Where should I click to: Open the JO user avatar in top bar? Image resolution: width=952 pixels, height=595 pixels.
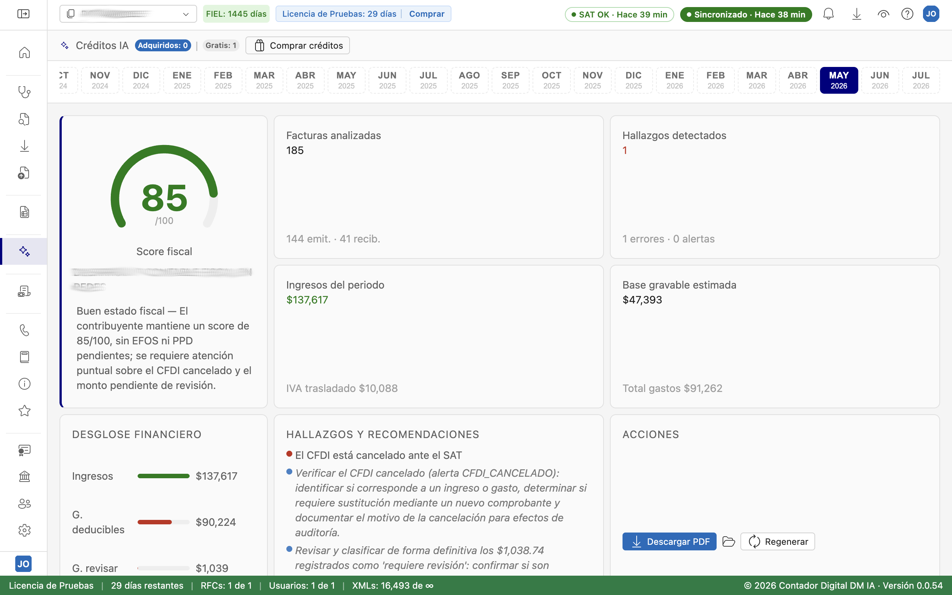tap(931, 14)
